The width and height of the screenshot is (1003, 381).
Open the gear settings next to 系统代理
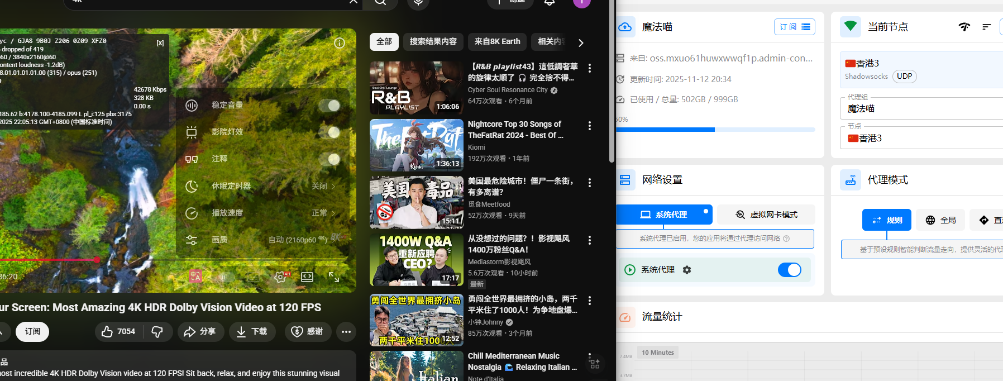coord(687,270)
